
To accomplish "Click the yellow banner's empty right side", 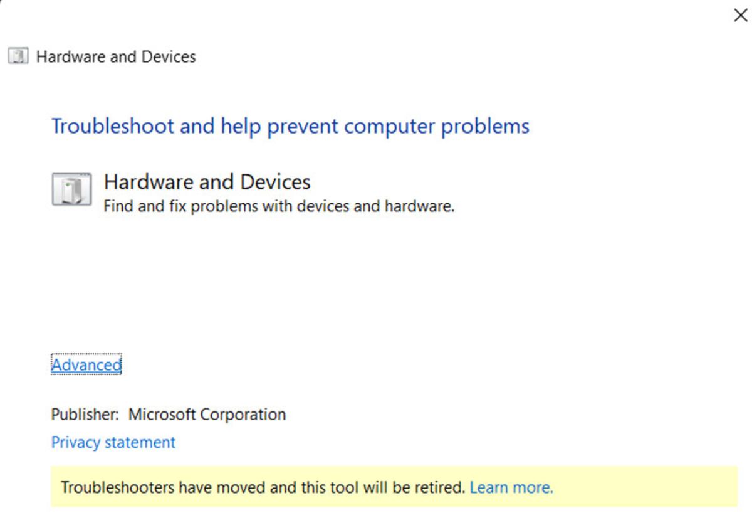I will point(645,487).
